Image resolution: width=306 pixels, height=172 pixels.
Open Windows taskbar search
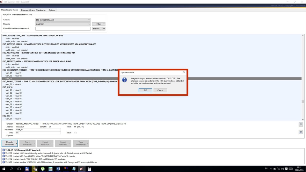pos(11,169)
